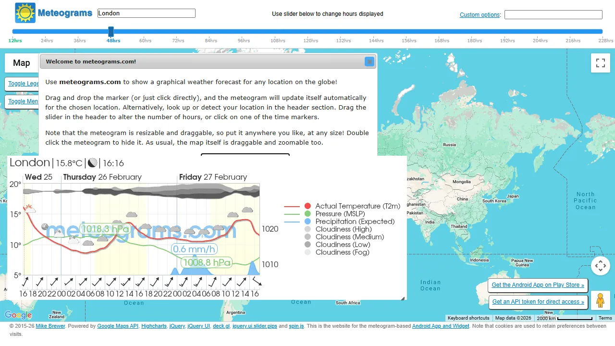Switch to the Map tab

(21, 63)
